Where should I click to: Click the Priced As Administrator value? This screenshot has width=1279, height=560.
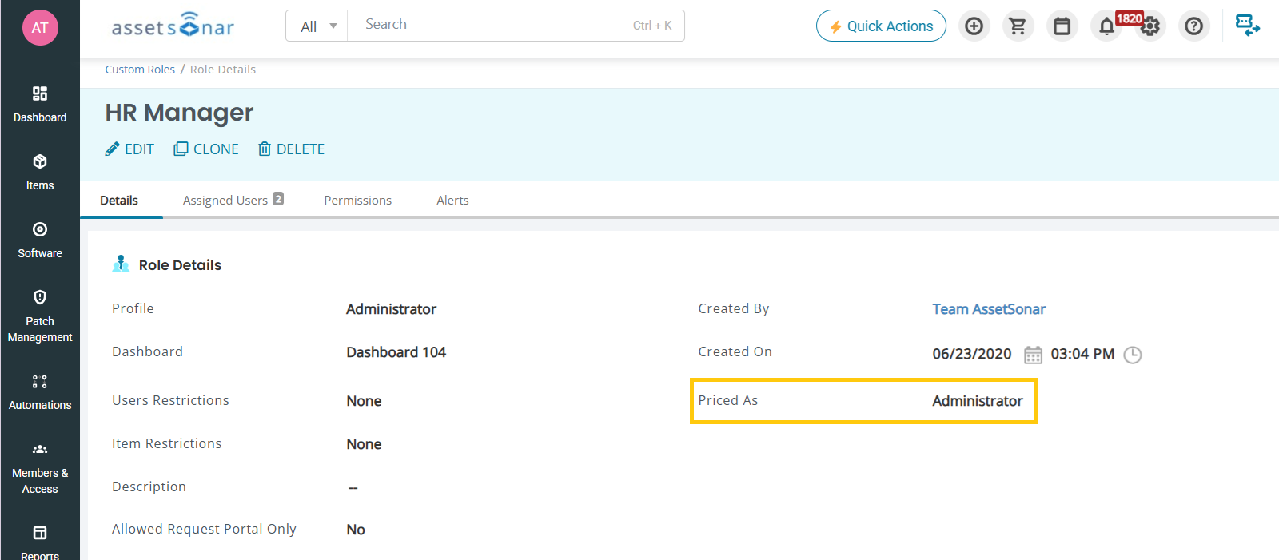(978, 401)
